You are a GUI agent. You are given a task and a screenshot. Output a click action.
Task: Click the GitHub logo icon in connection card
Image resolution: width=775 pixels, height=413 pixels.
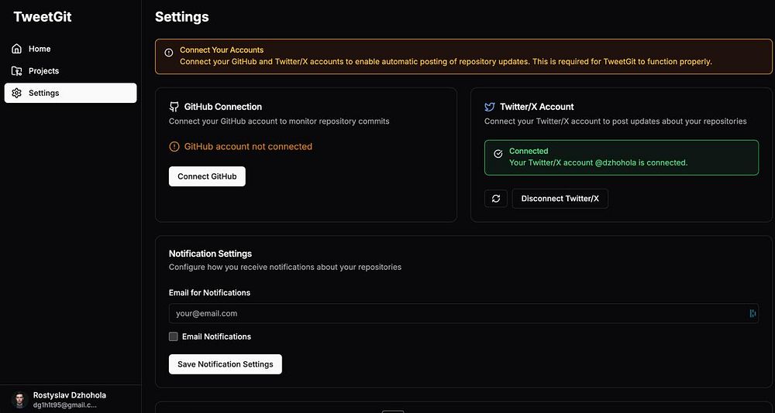pyautogui.click(x=174, y=107)
